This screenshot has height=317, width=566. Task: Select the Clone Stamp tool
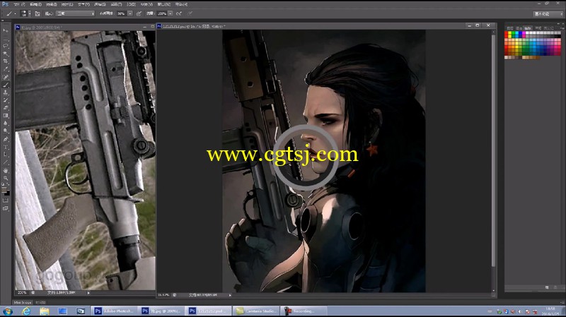point(6,92)
